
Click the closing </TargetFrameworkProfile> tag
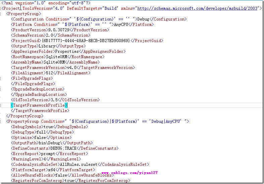point(40,111)
